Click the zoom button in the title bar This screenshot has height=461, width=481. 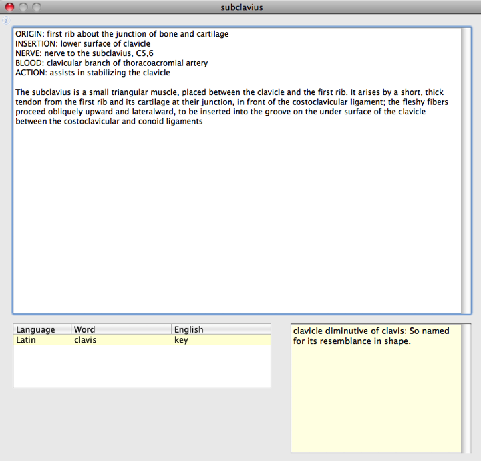[36, 7]
